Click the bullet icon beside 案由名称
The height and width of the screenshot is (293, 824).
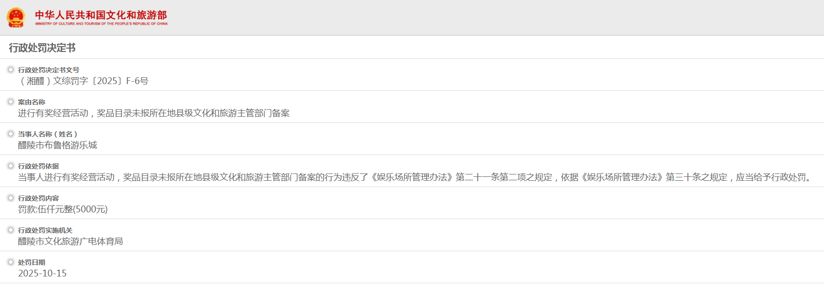pyautogui.click(x=11, y=102)
